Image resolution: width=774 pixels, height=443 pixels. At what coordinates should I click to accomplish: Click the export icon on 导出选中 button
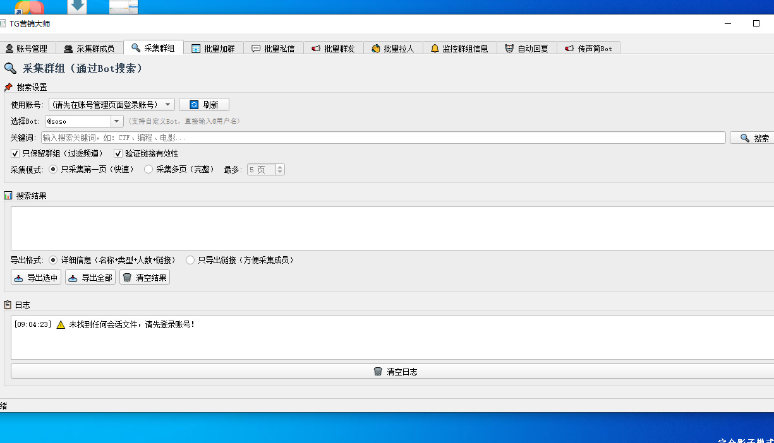(19, 278)
